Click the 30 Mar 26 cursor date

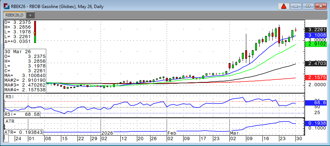pyautogui.click(x=18, y=52)
